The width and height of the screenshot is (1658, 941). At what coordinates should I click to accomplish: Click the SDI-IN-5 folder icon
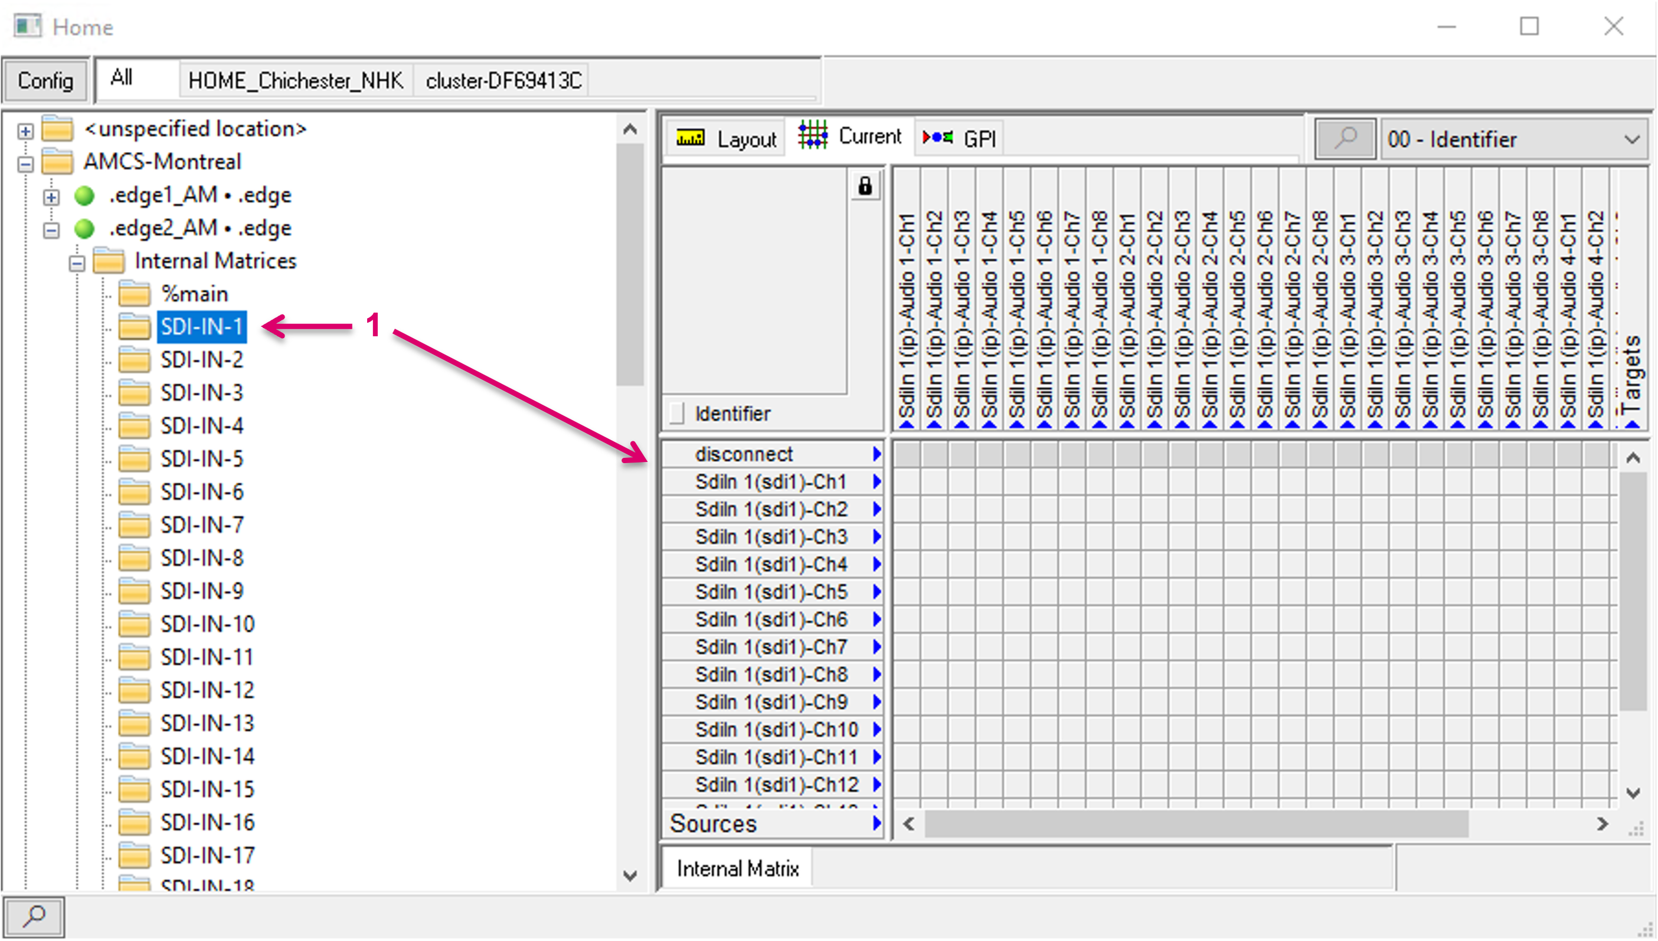[135, 460]
